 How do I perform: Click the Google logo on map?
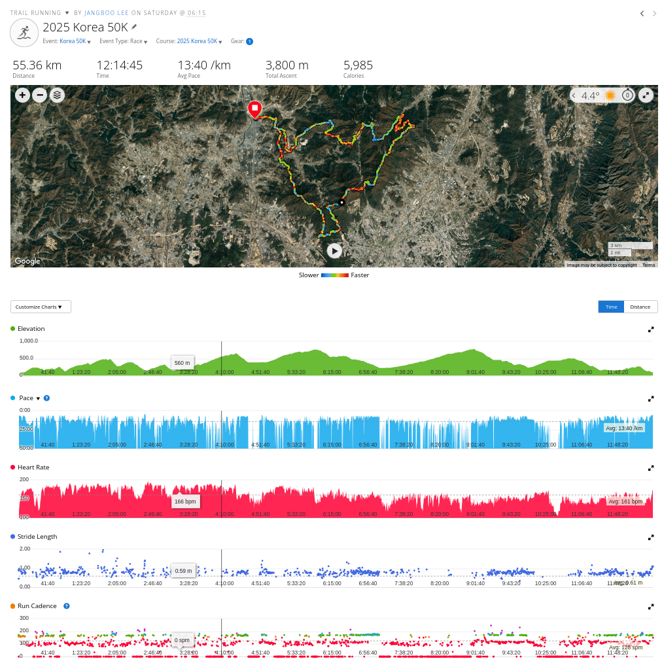[27, 261]
